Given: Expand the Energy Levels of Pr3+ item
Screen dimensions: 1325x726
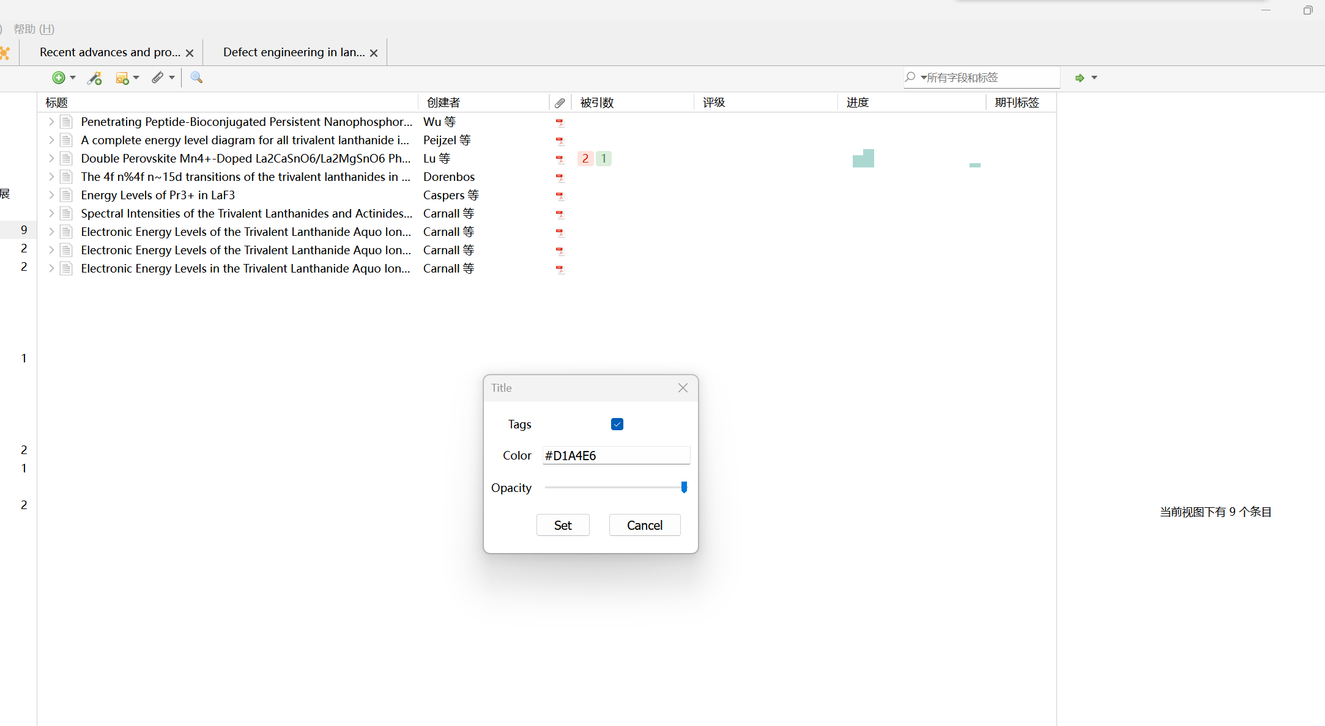Looking at the screenshot, I should click(51, 195).
